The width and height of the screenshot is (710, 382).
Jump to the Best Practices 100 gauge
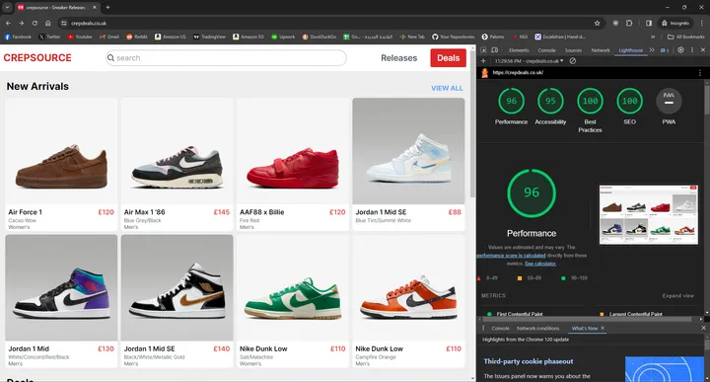coord(590,111)
